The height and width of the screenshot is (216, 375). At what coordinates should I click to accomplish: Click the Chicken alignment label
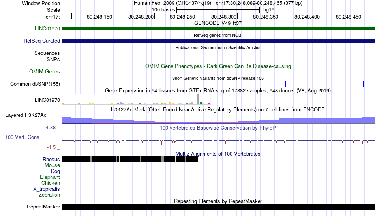51,183
